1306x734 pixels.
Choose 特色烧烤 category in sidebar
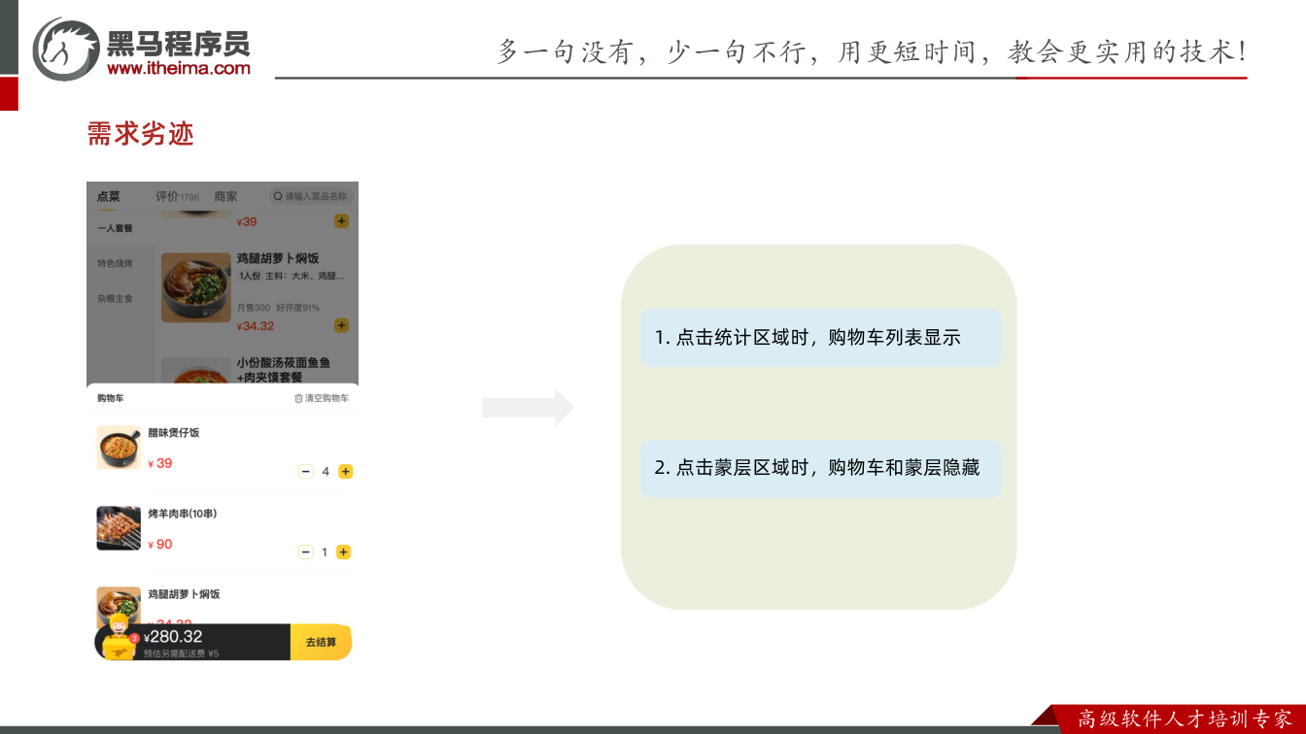point(115,264)
